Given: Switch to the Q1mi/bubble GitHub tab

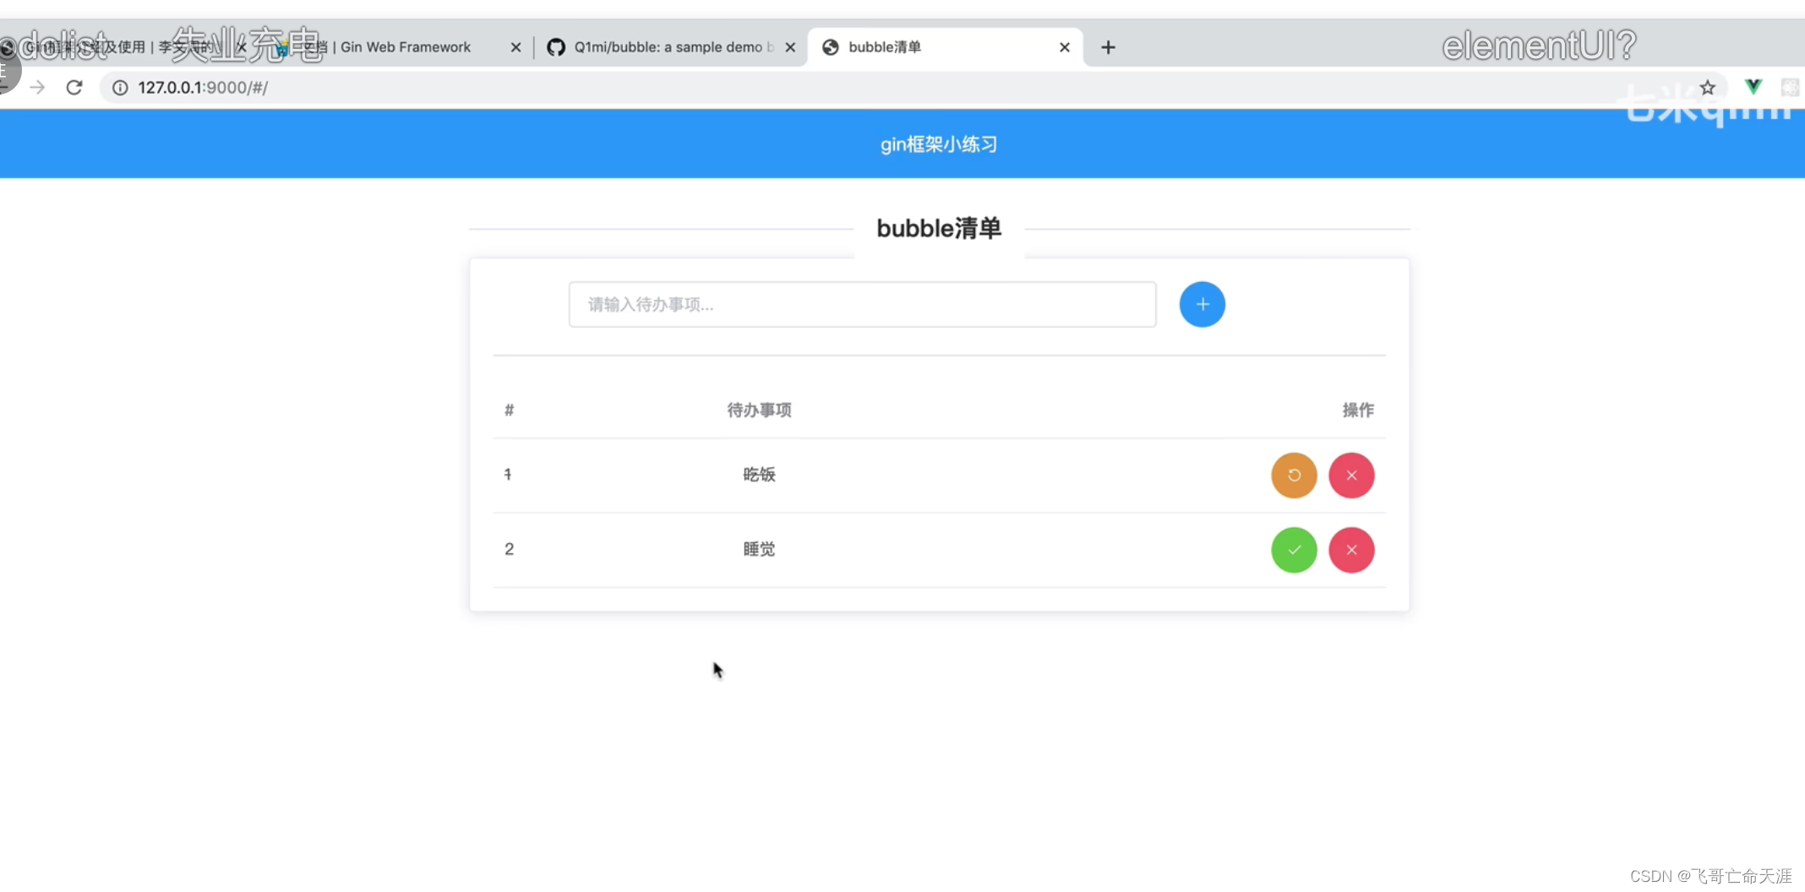Looking at the screenshot, I should 672,47.
